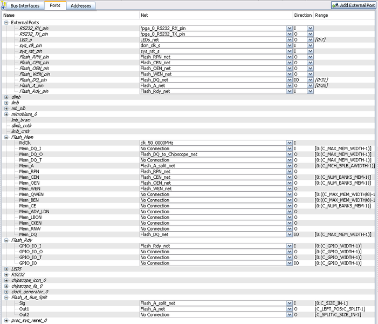Open net dropdown for RS232_TX_pin
Image resolution: width=378 pixels, height=324 pixels.
tap(289, 34)
